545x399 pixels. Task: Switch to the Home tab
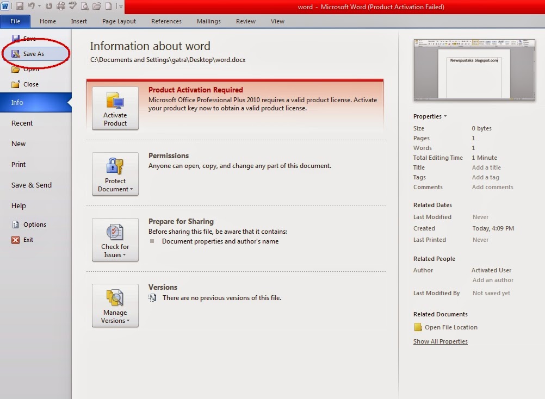tap(48, 21)
